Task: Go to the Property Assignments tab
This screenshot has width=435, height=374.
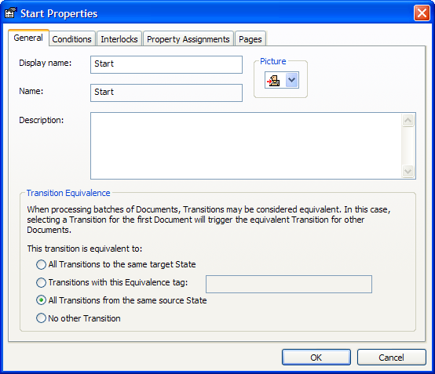Action: point(188,39)
